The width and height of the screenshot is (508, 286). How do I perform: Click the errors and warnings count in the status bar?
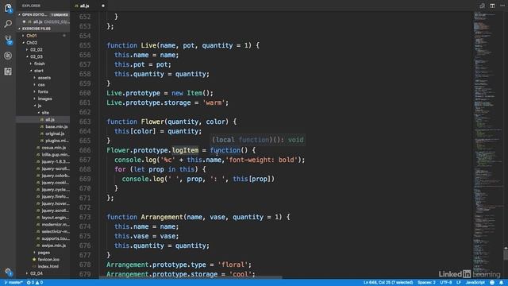35,283
